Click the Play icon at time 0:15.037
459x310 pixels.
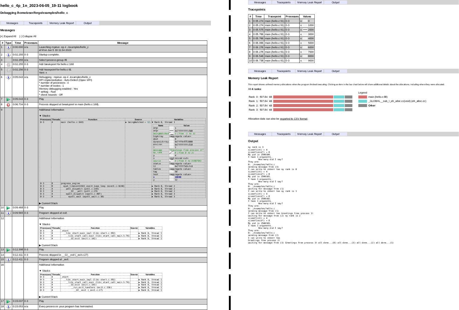(8, 301)
